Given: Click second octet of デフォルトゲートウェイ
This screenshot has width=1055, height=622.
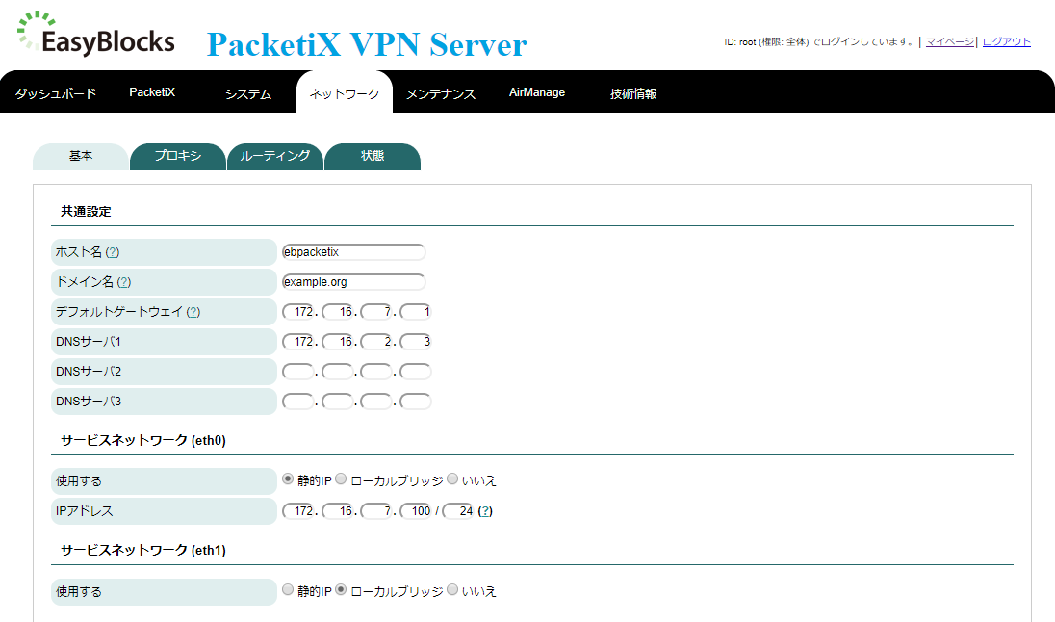Looking at the screenshot, I should [x=338, y=312].
